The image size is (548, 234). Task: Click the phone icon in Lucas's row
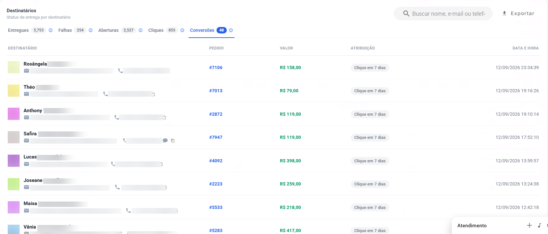click(x=113, y=164)
